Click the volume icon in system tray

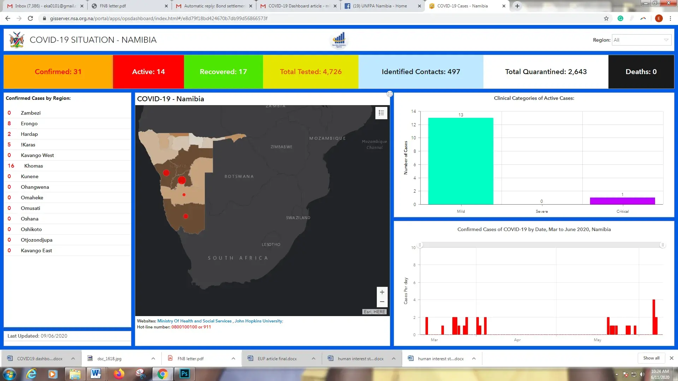point(642,374)
